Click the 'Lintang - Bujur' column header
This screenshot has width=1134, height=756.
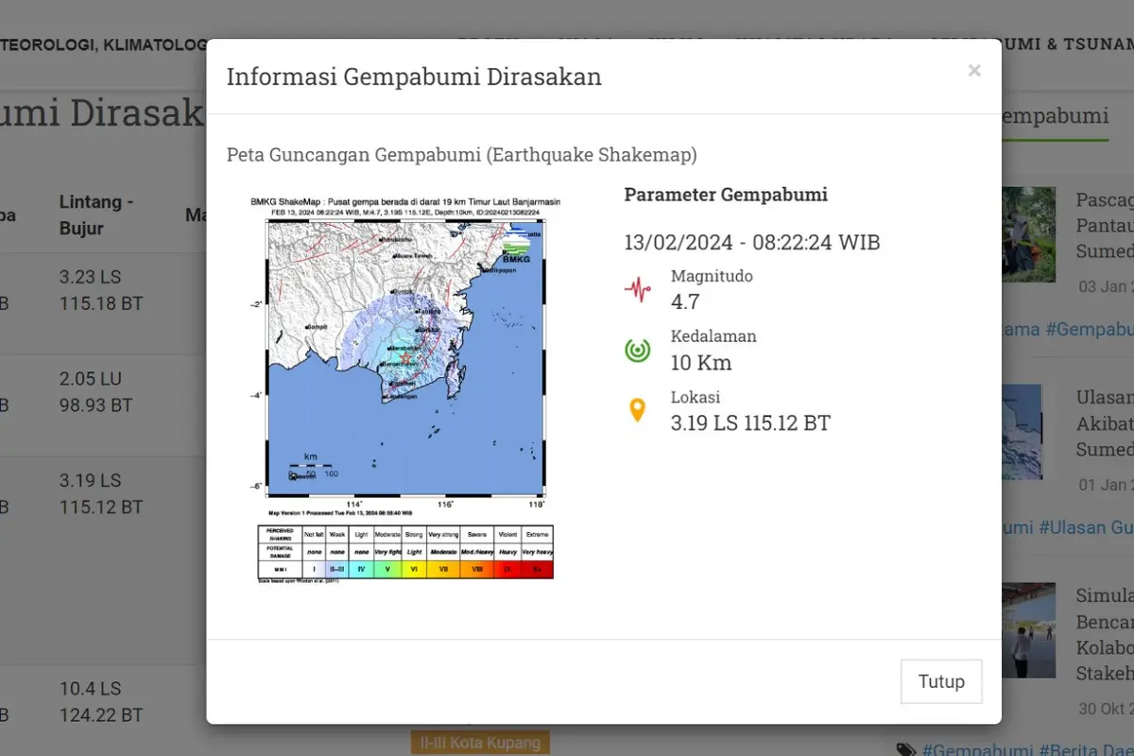[96, 215]
